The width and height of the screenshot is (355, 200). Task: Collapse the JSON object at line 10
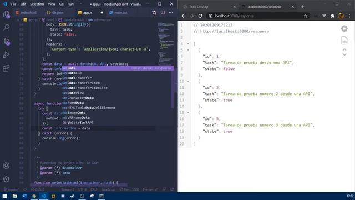188,81
